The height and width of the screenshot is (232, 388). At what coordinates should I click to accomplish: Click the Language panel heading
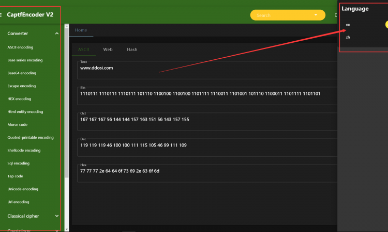[x=355, y=9]
